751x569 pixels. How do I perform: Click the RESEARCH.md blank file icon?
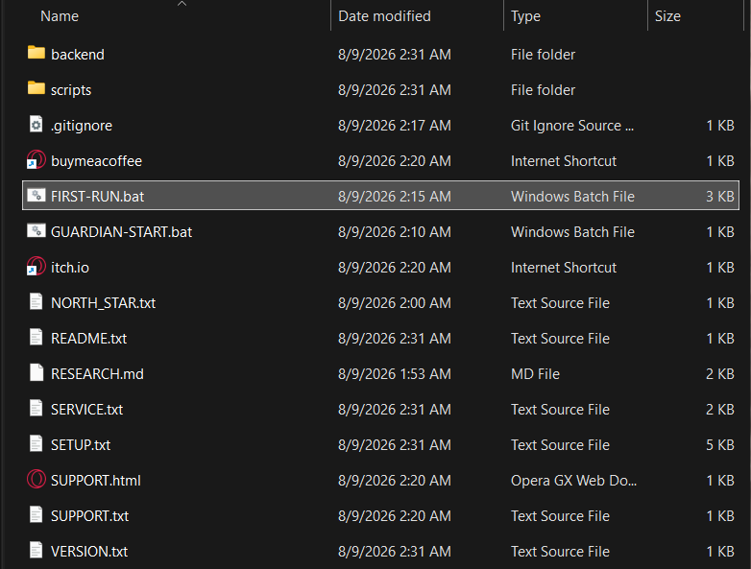click(36, 373)
